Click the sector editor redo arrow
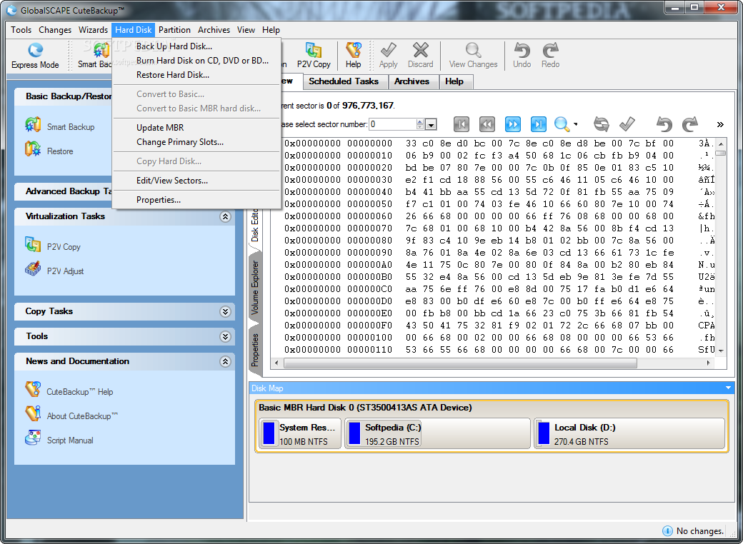 tap(689, 124)
